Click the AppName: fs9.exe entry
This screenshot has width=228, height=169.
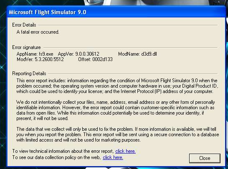click(35, 54)
